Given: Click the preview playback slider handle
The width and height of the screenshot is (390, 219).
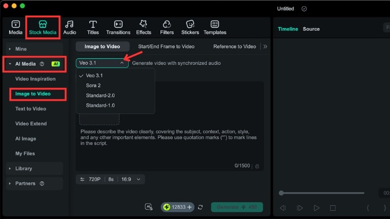Looking at the screenshot, I should (281, 193).
